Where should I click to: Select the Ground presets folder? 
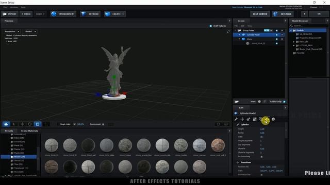[18, 142]
